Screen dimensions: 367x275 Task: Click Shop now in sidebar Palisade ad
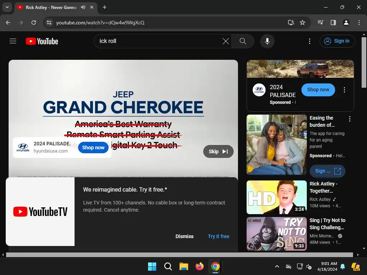318,90
